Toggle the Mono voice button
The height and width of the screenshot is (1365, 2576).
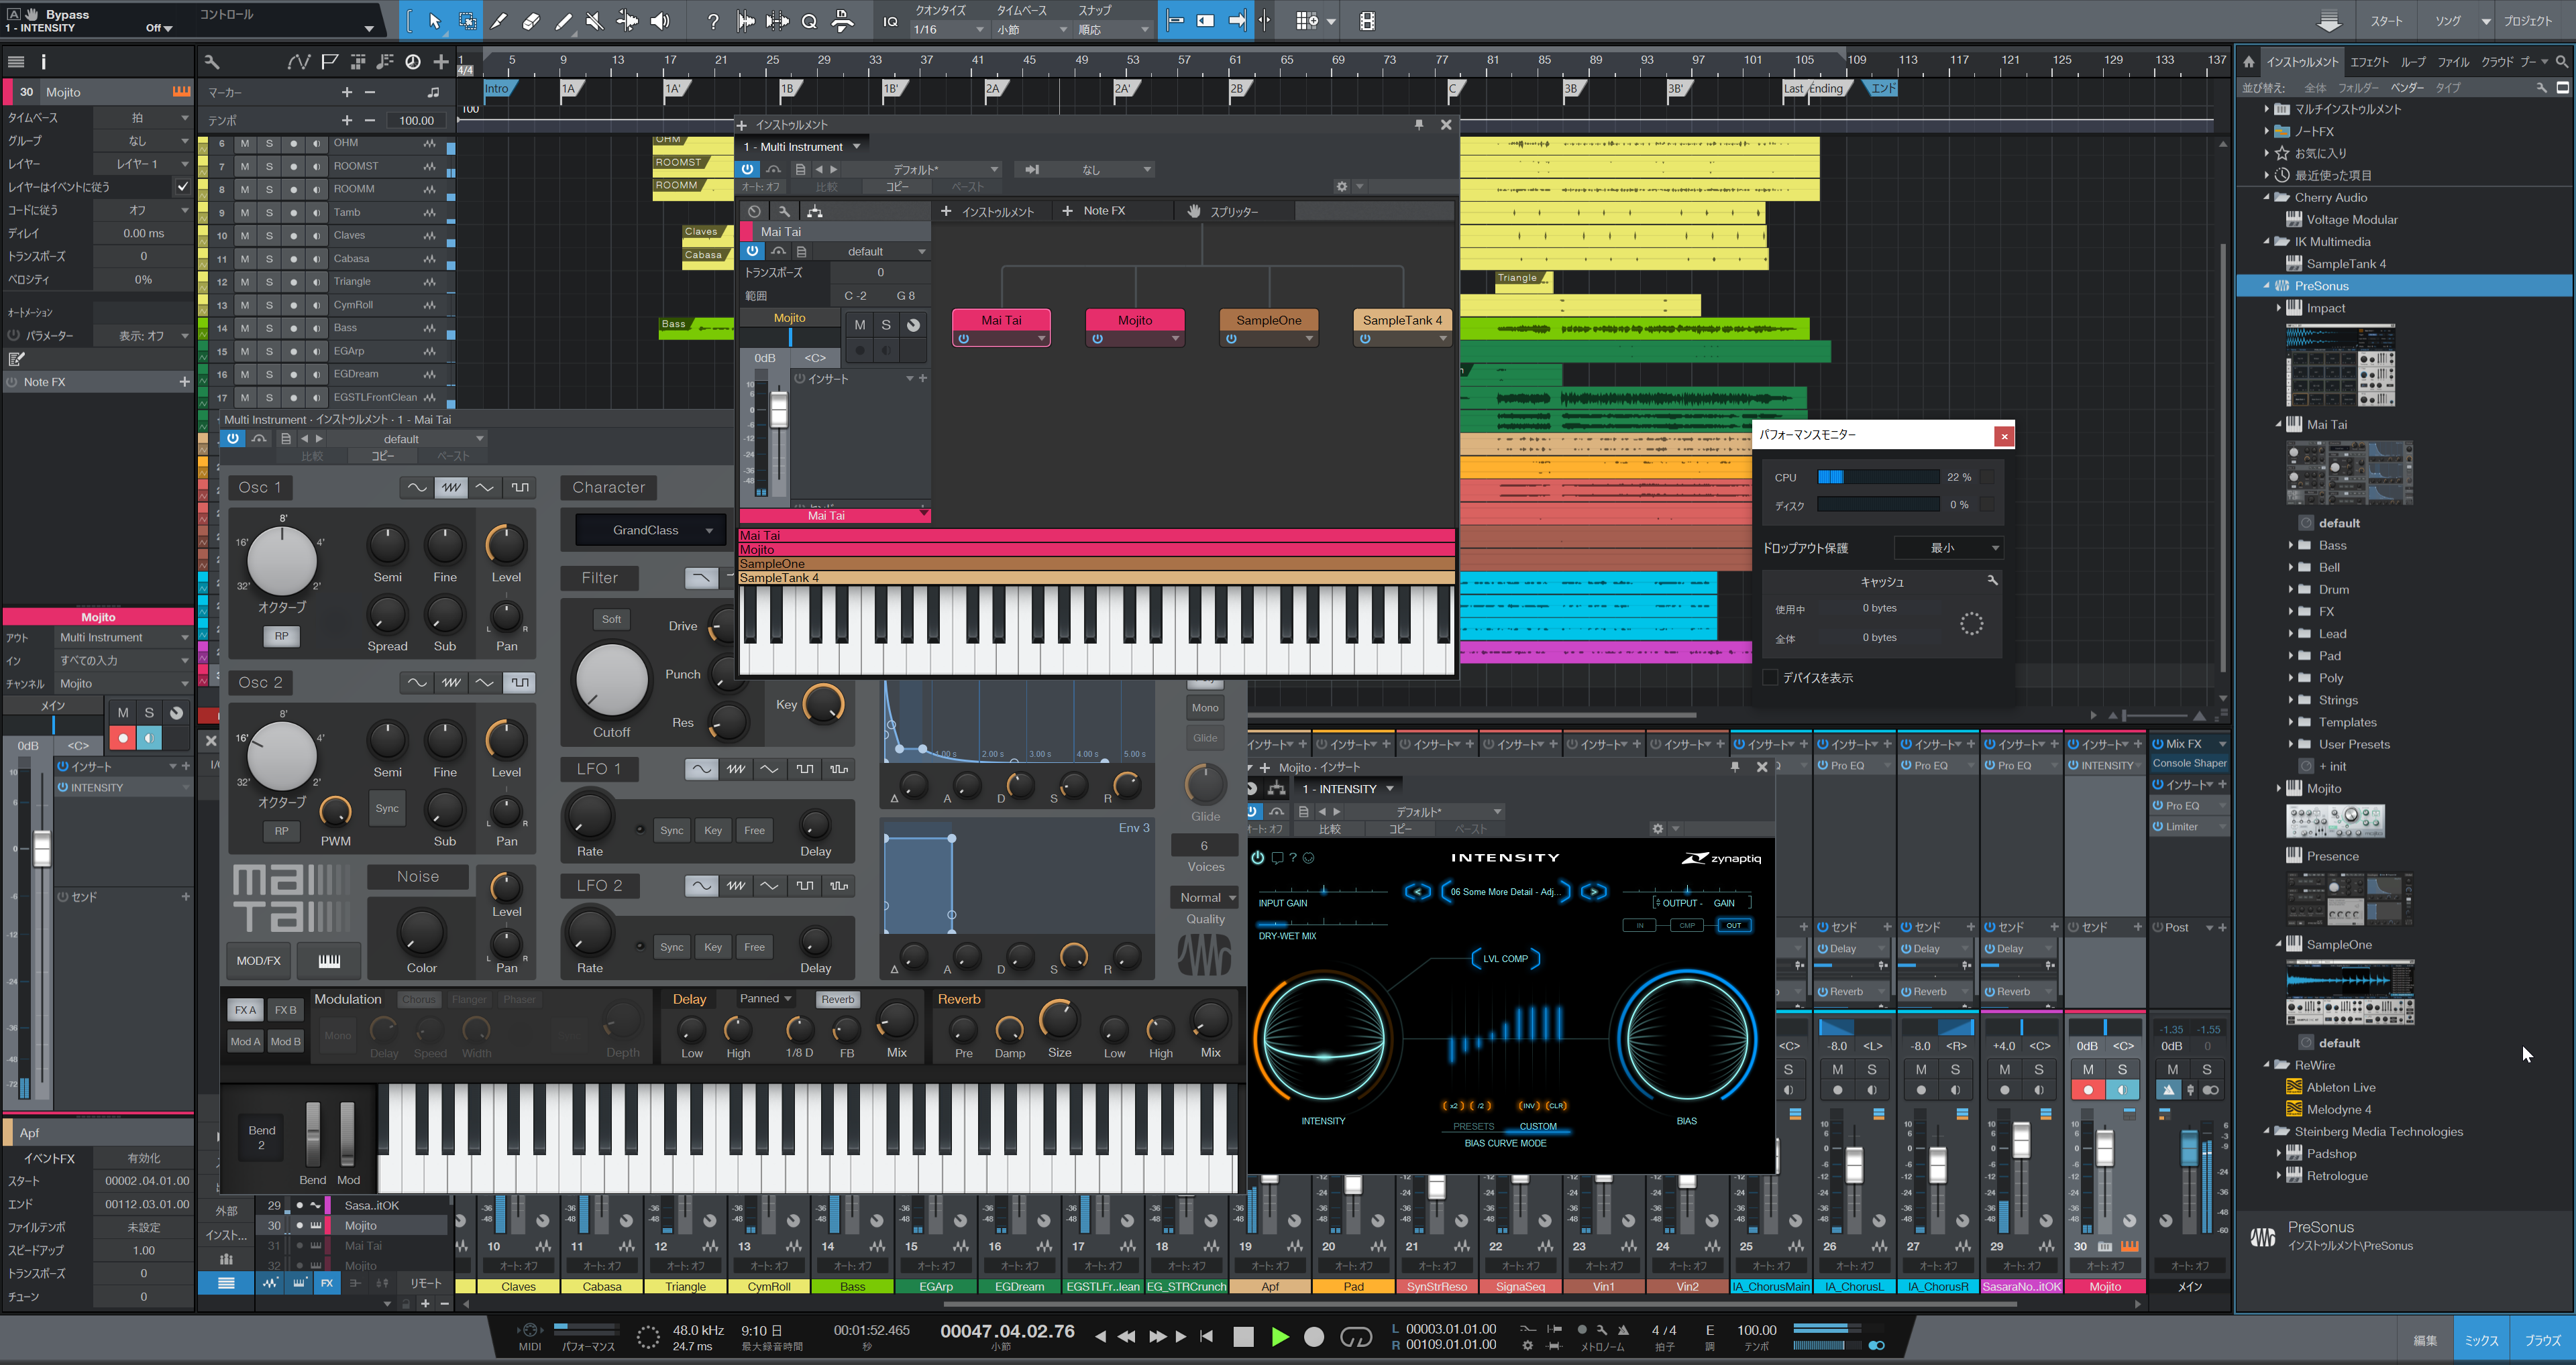point(1205,707)
